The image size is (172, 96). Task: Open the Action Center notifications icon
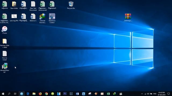click(x=169, y=94)
